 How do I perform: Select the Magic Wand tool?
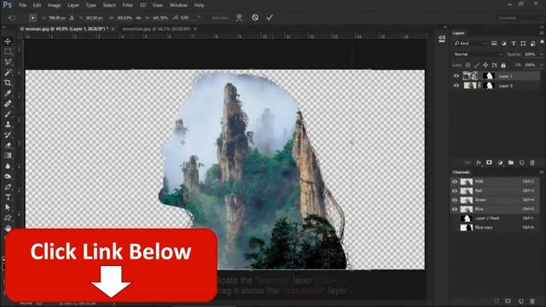[8, 72]
